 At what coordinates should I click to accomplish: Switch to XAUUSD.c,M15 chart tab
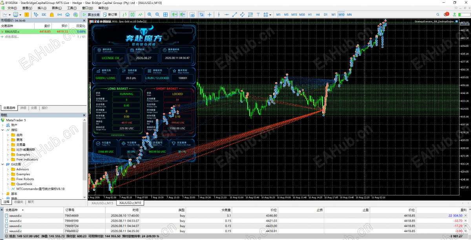[102, 203]
